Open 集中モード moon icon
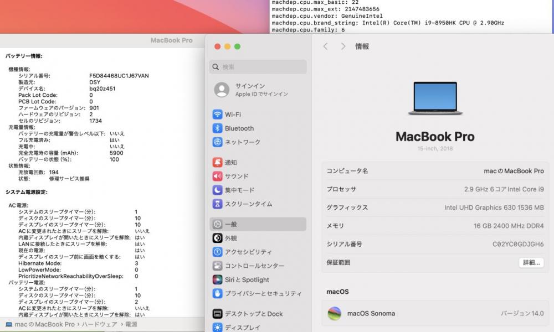This screenshot has height=332, width=554. click(217, 190)
